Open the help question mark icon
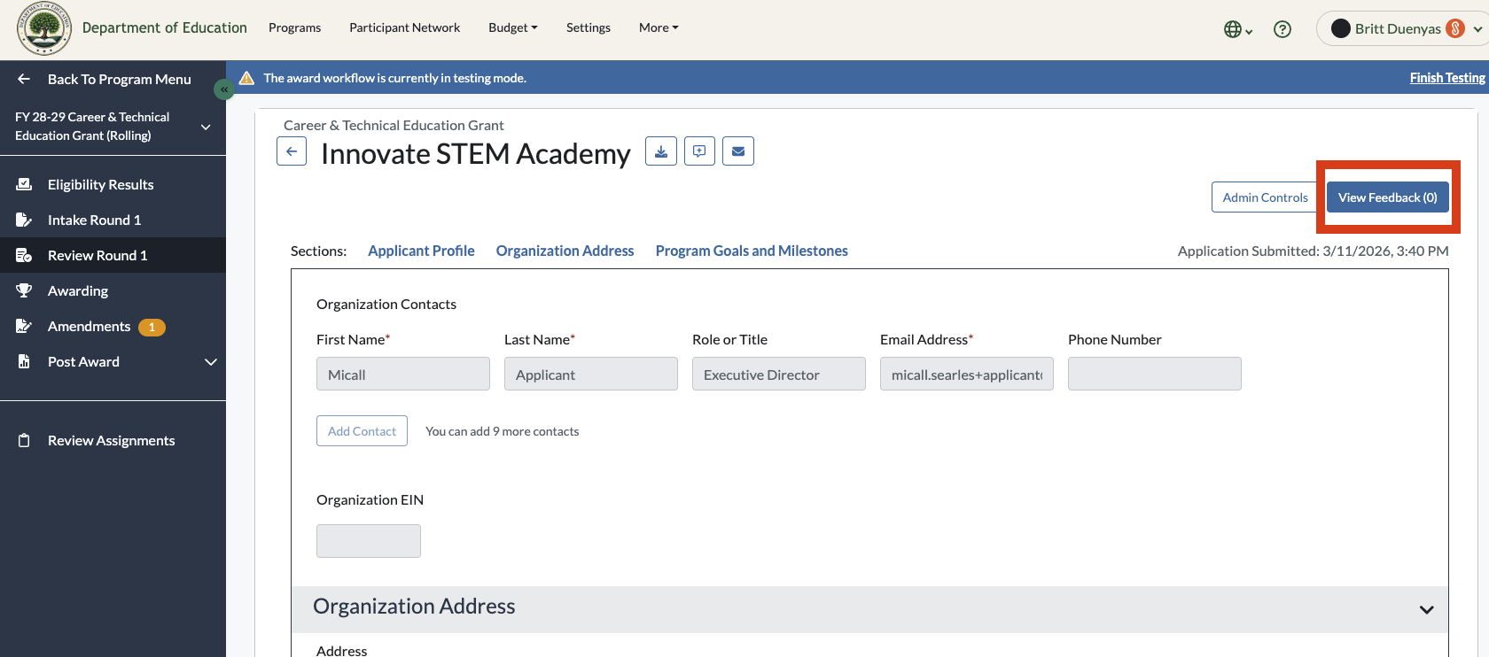 1282,29
